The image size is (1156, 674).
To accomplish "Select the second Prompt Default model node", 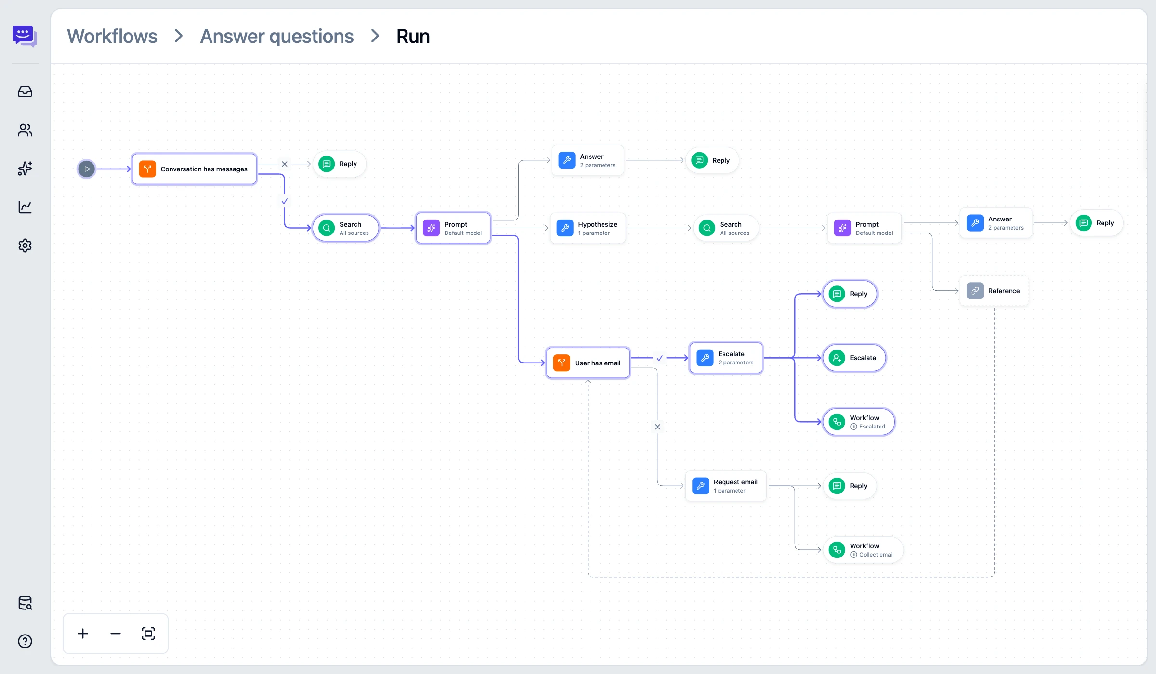I will tap(865, 228).
